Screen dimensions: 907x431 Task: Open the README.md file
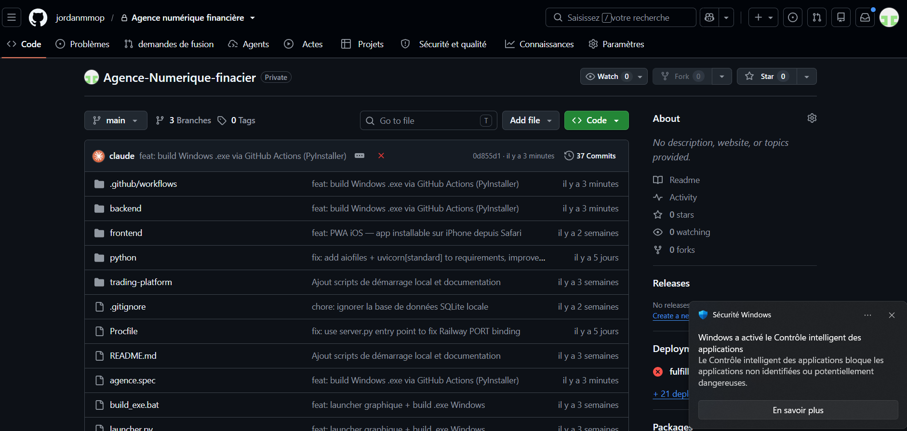click(x=133, y=356)
